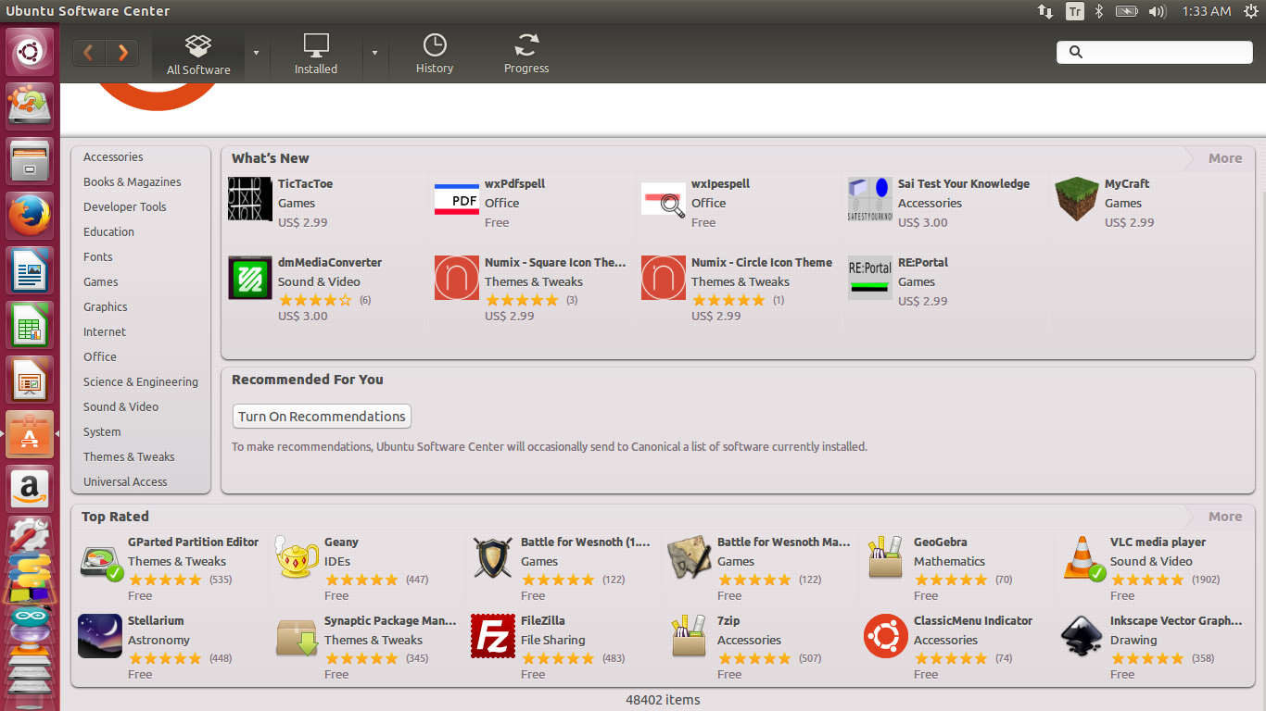Open the Progress view
This screenshot has width=1266, height=711.
[x=526, y=54]
